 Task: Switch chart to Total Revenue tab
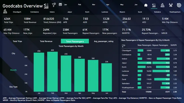[x=46, y=41]
